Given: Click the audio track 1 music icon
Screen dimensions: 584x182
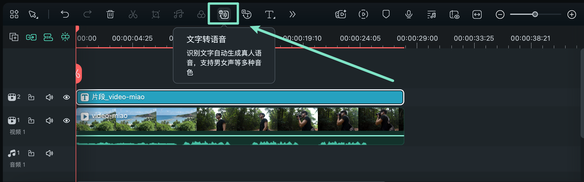Looking at the screenshot, I should (x=12, y=153).
